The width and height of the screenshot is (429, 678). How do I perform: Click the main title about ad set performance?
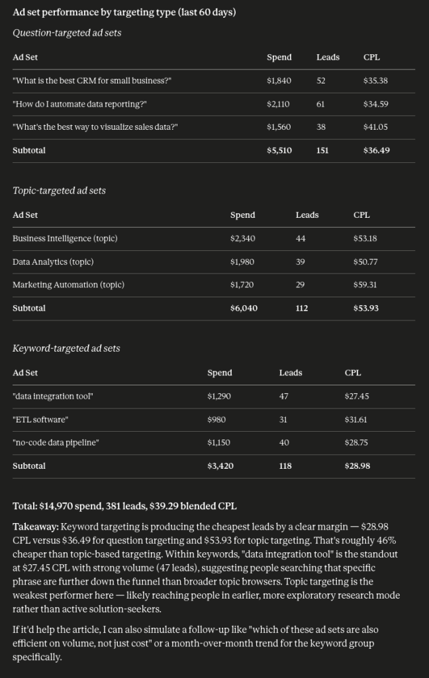[124, 12]
